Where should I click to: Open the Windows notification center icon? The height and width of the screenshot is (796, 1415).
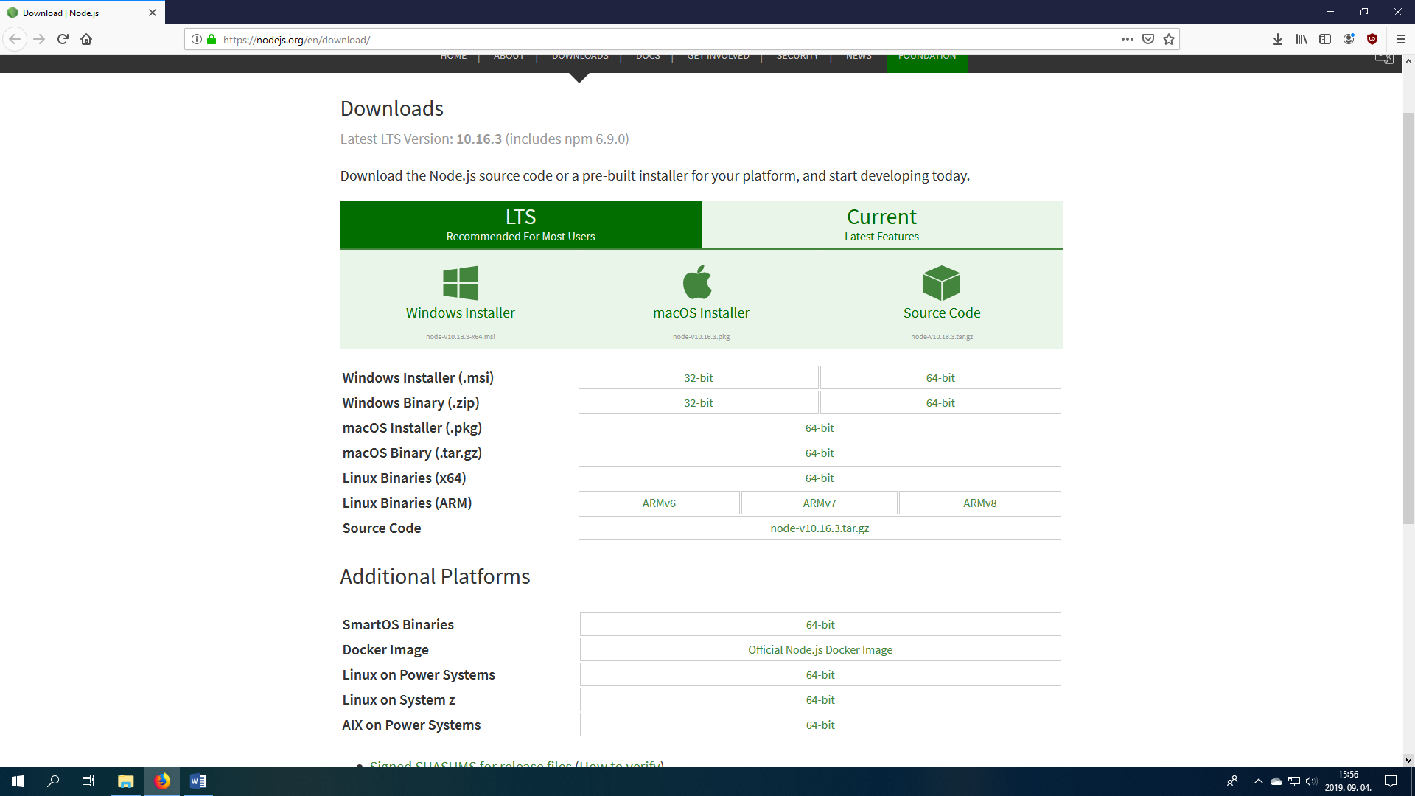pos(1391,781)
